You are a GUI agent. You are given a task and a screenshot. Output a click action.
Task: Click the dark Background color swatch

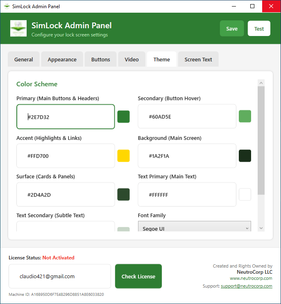[x=245, y=156]
